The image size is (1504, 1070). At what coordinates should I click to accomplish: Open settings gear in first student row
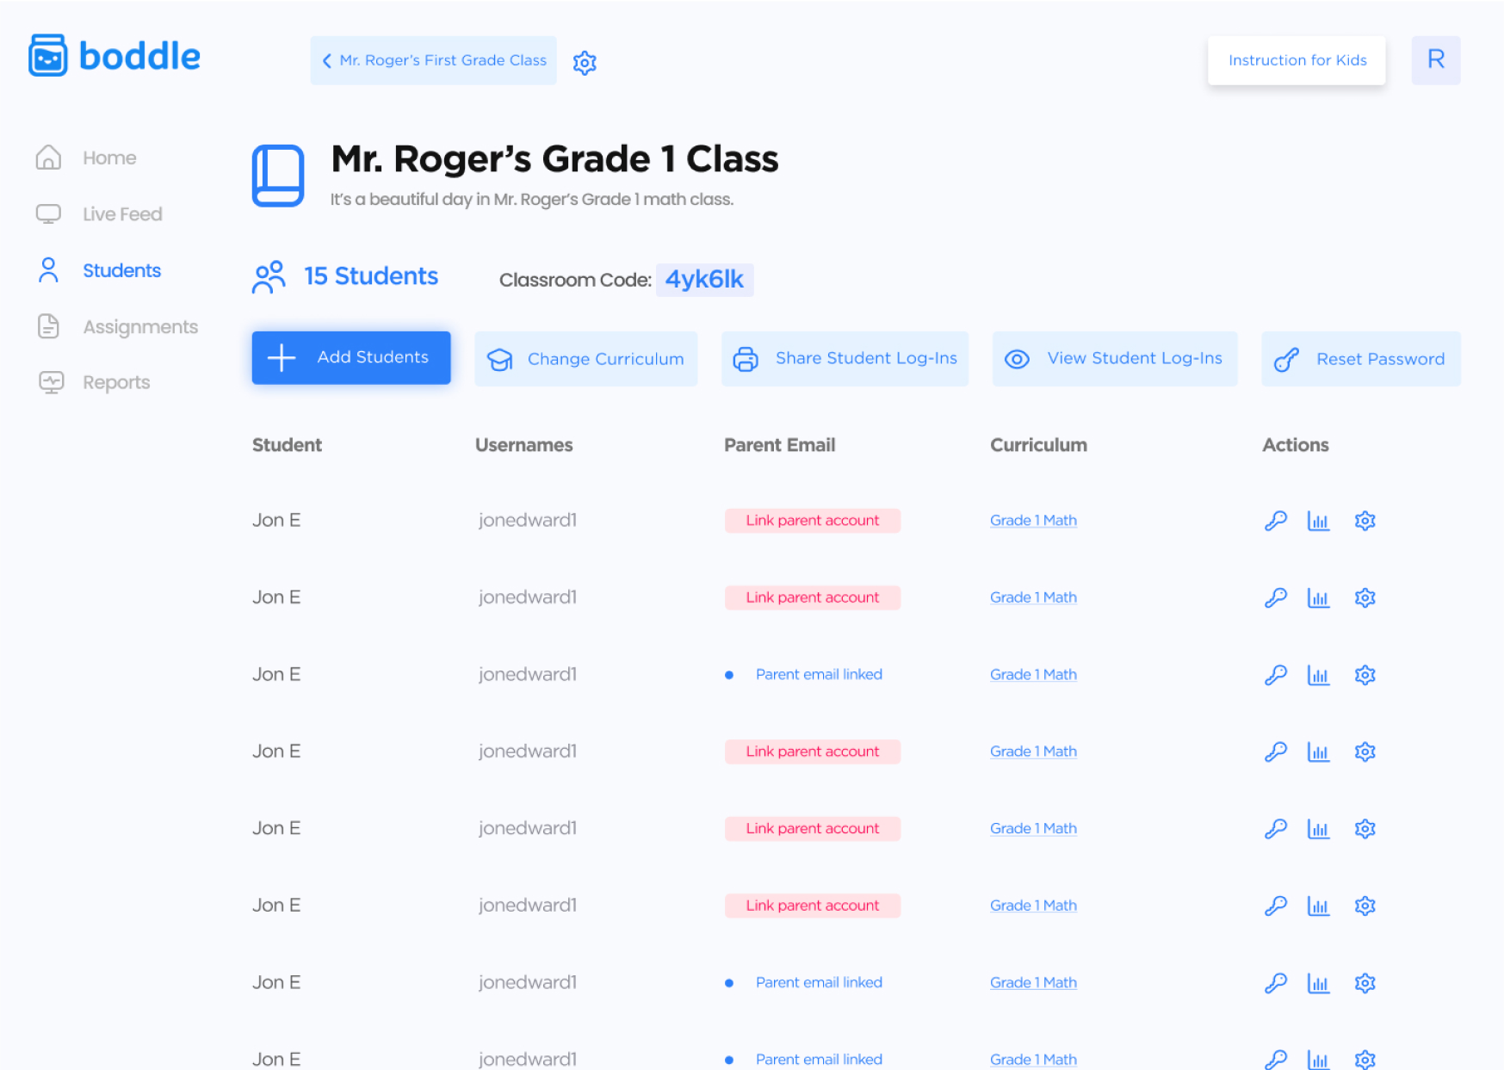coord(1365,521)
